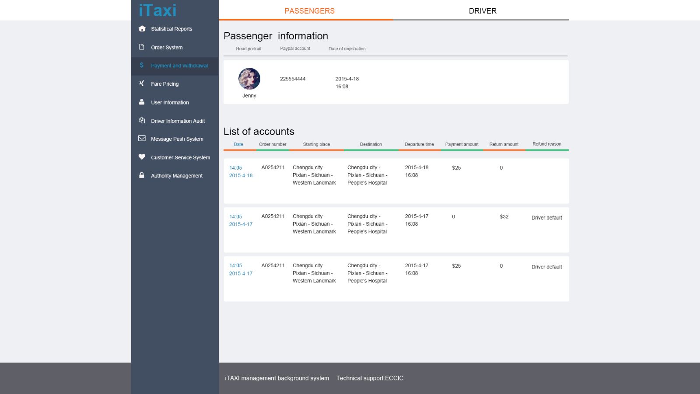
Task: Click the Payment amount column header
Action: pos(462,144)
